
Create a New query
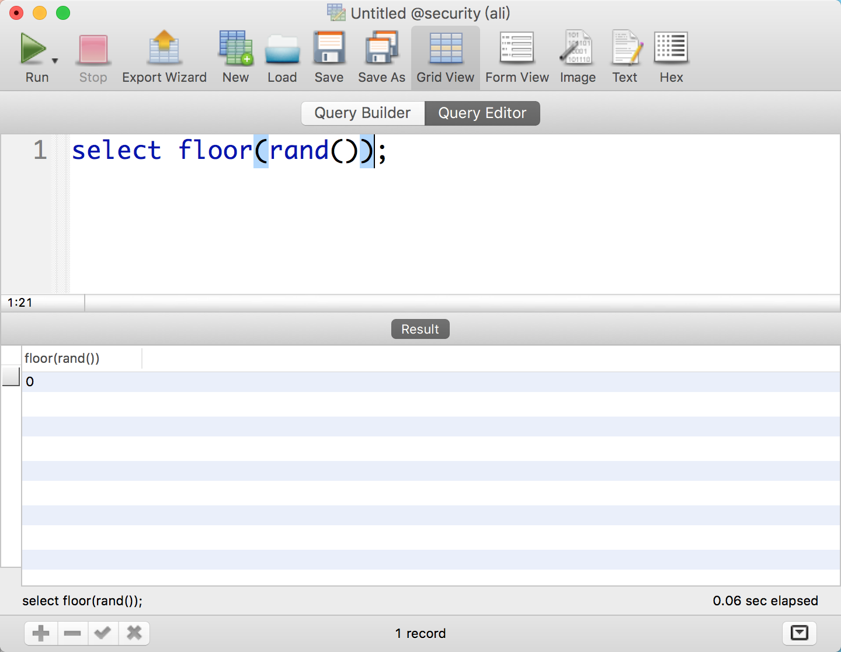[x=235, y=48]
